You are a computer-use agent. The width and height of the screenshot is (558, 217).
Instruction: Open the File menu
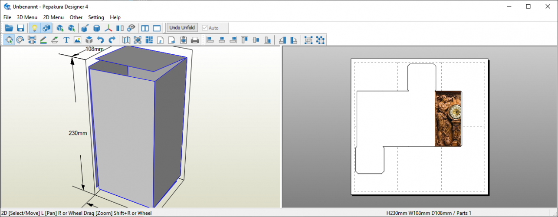7,17
